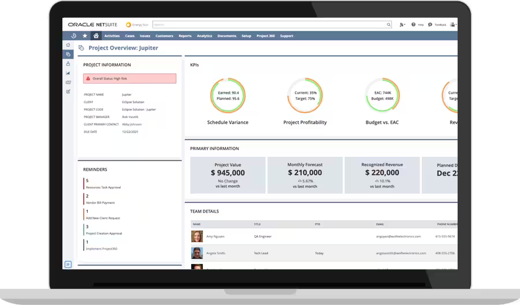Click the sidebar edit note icon
The height and width of the screenshot is (305, 520).
[68, 92]
